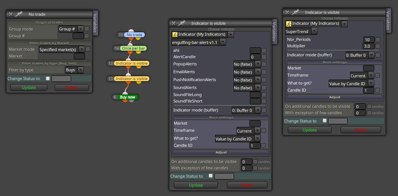Close the engulfing-bar-alert indicator panel
Screen dimensions: 398x196
[174, 23]
